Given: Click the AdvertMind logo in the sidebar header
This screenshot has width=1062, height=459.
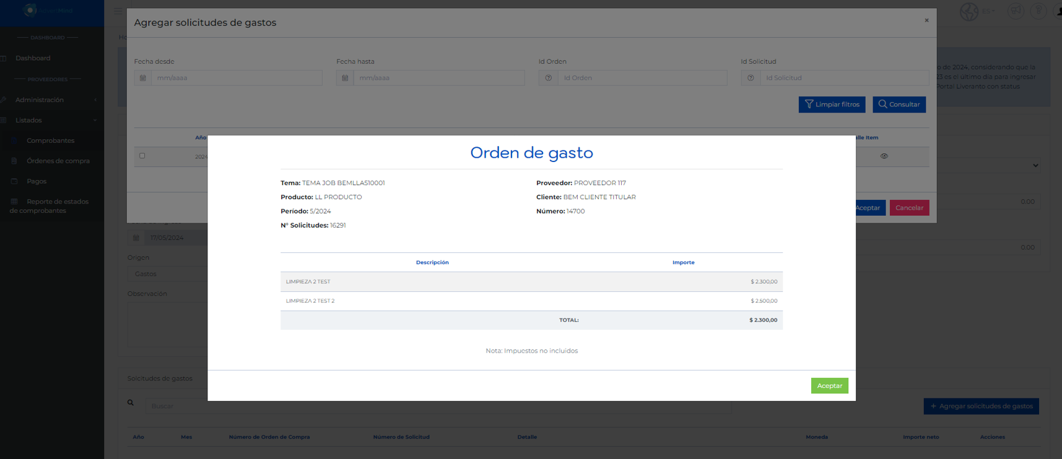Looking at the screenshot, I should pos(48,11).
